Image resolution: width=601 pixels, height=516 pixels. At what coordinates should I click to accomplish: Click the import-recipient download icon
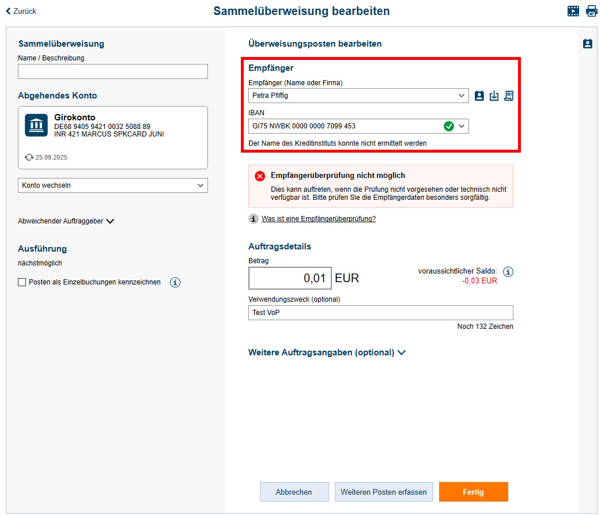tap(494, 96)
